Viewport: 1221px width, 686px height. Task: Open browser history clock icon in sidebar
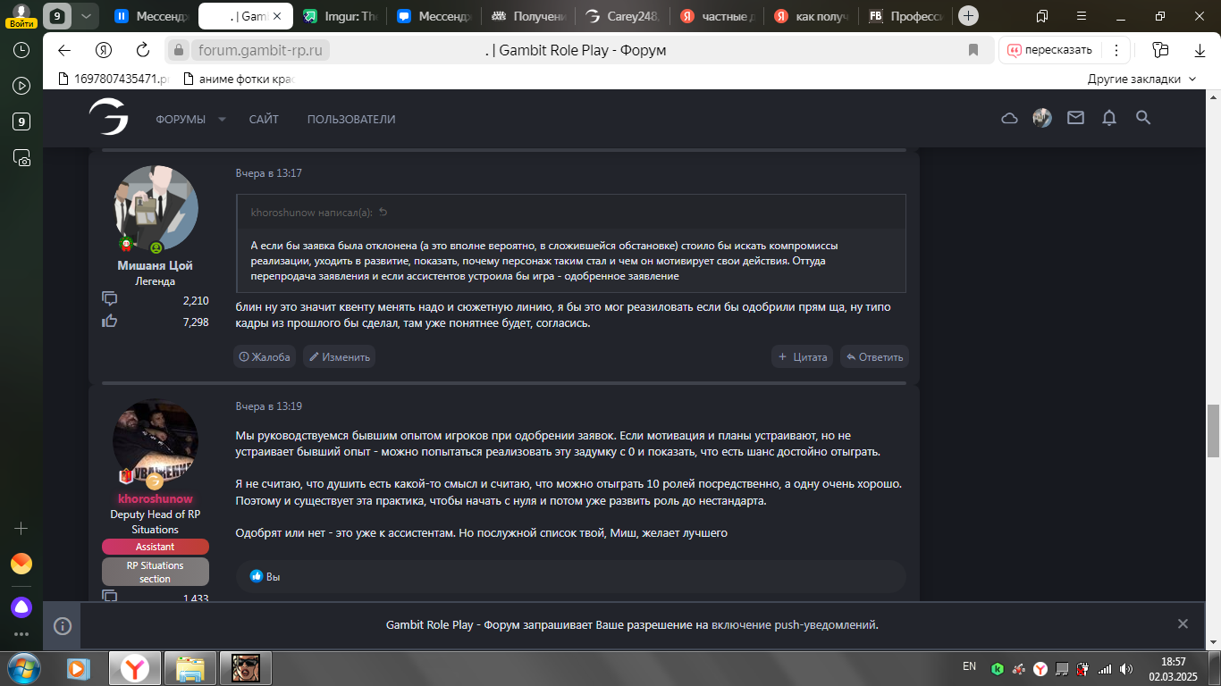21,50
